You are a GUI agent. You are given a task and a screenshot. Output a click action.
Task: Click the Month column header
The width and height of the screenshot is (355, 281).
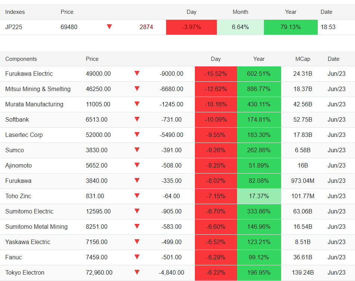coord(240,12)
